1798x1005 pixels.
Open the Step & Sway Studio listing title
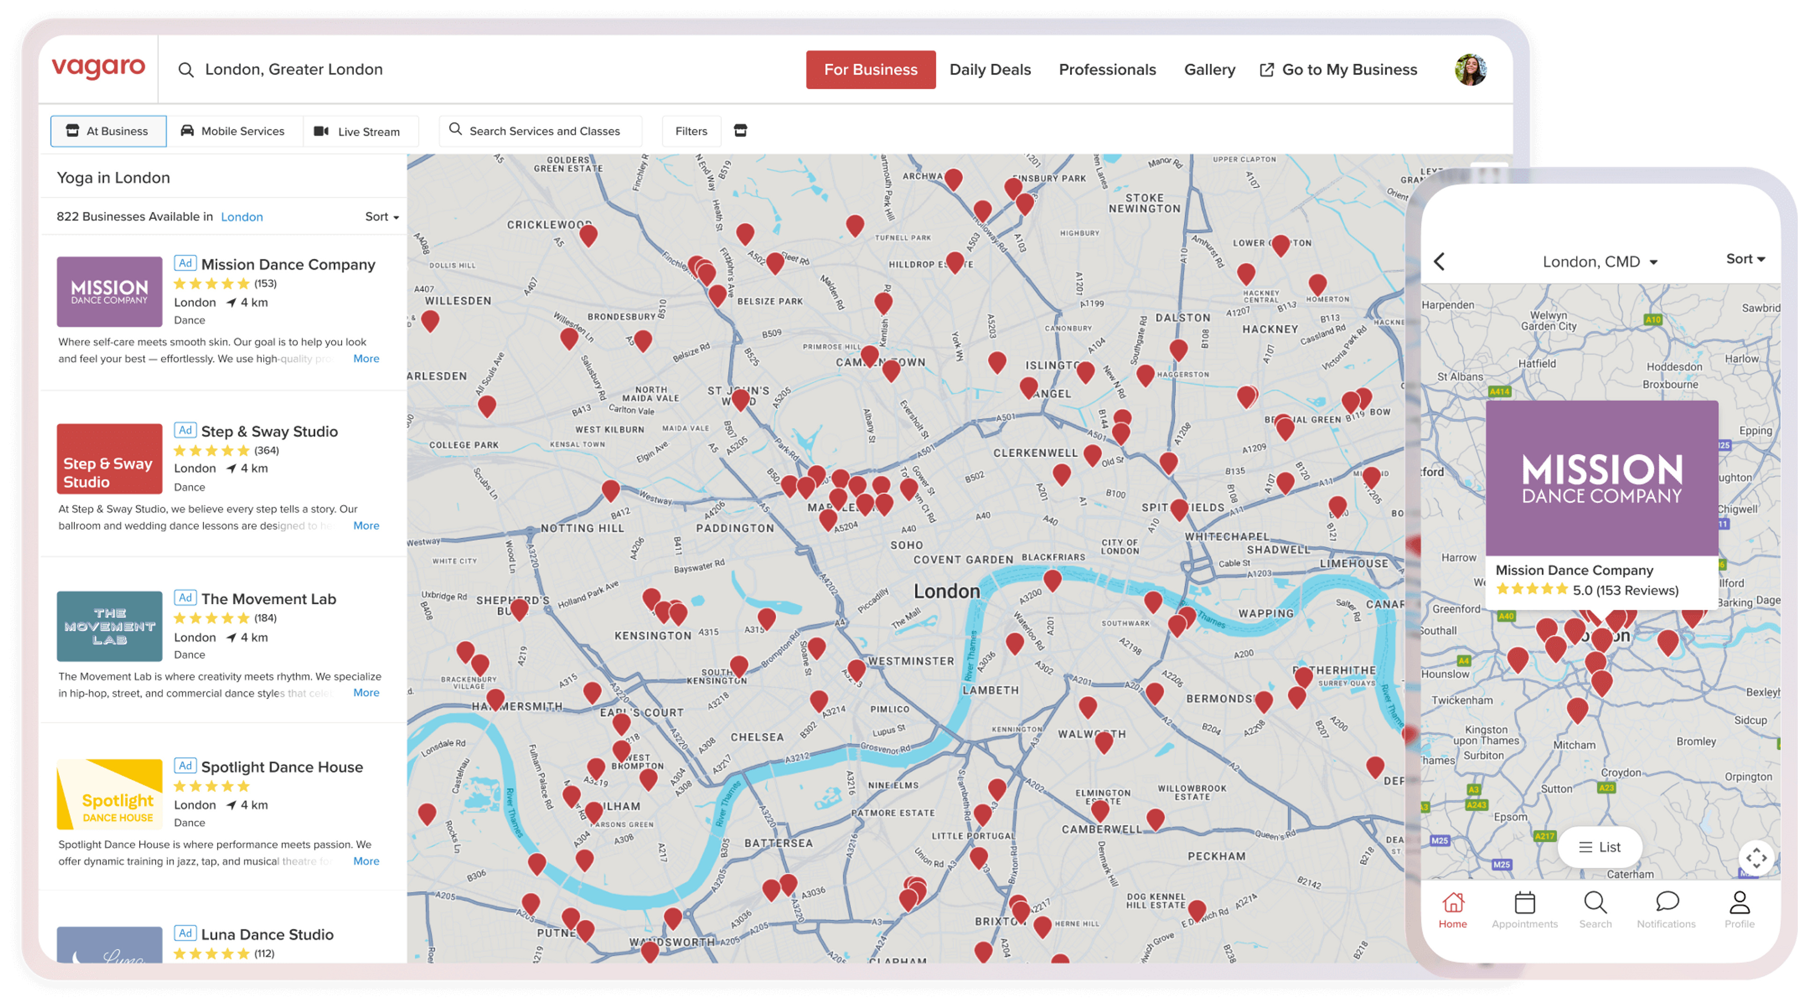tap(269, 431)
